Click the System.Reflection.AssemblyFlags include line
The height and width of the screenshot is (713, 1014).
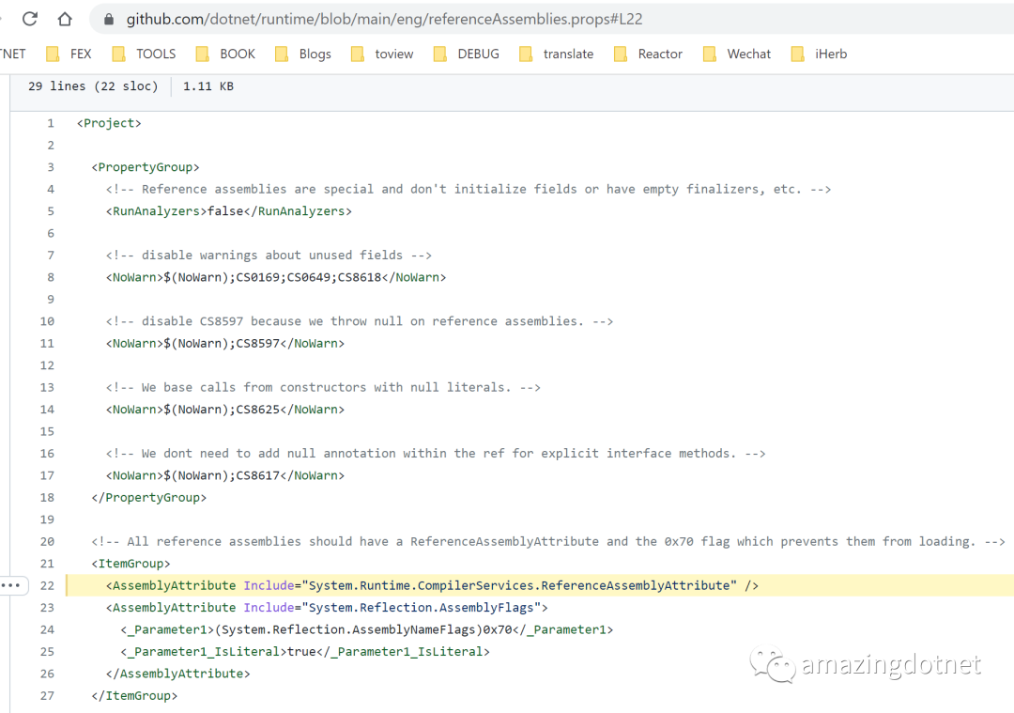(x=328, y=607)
